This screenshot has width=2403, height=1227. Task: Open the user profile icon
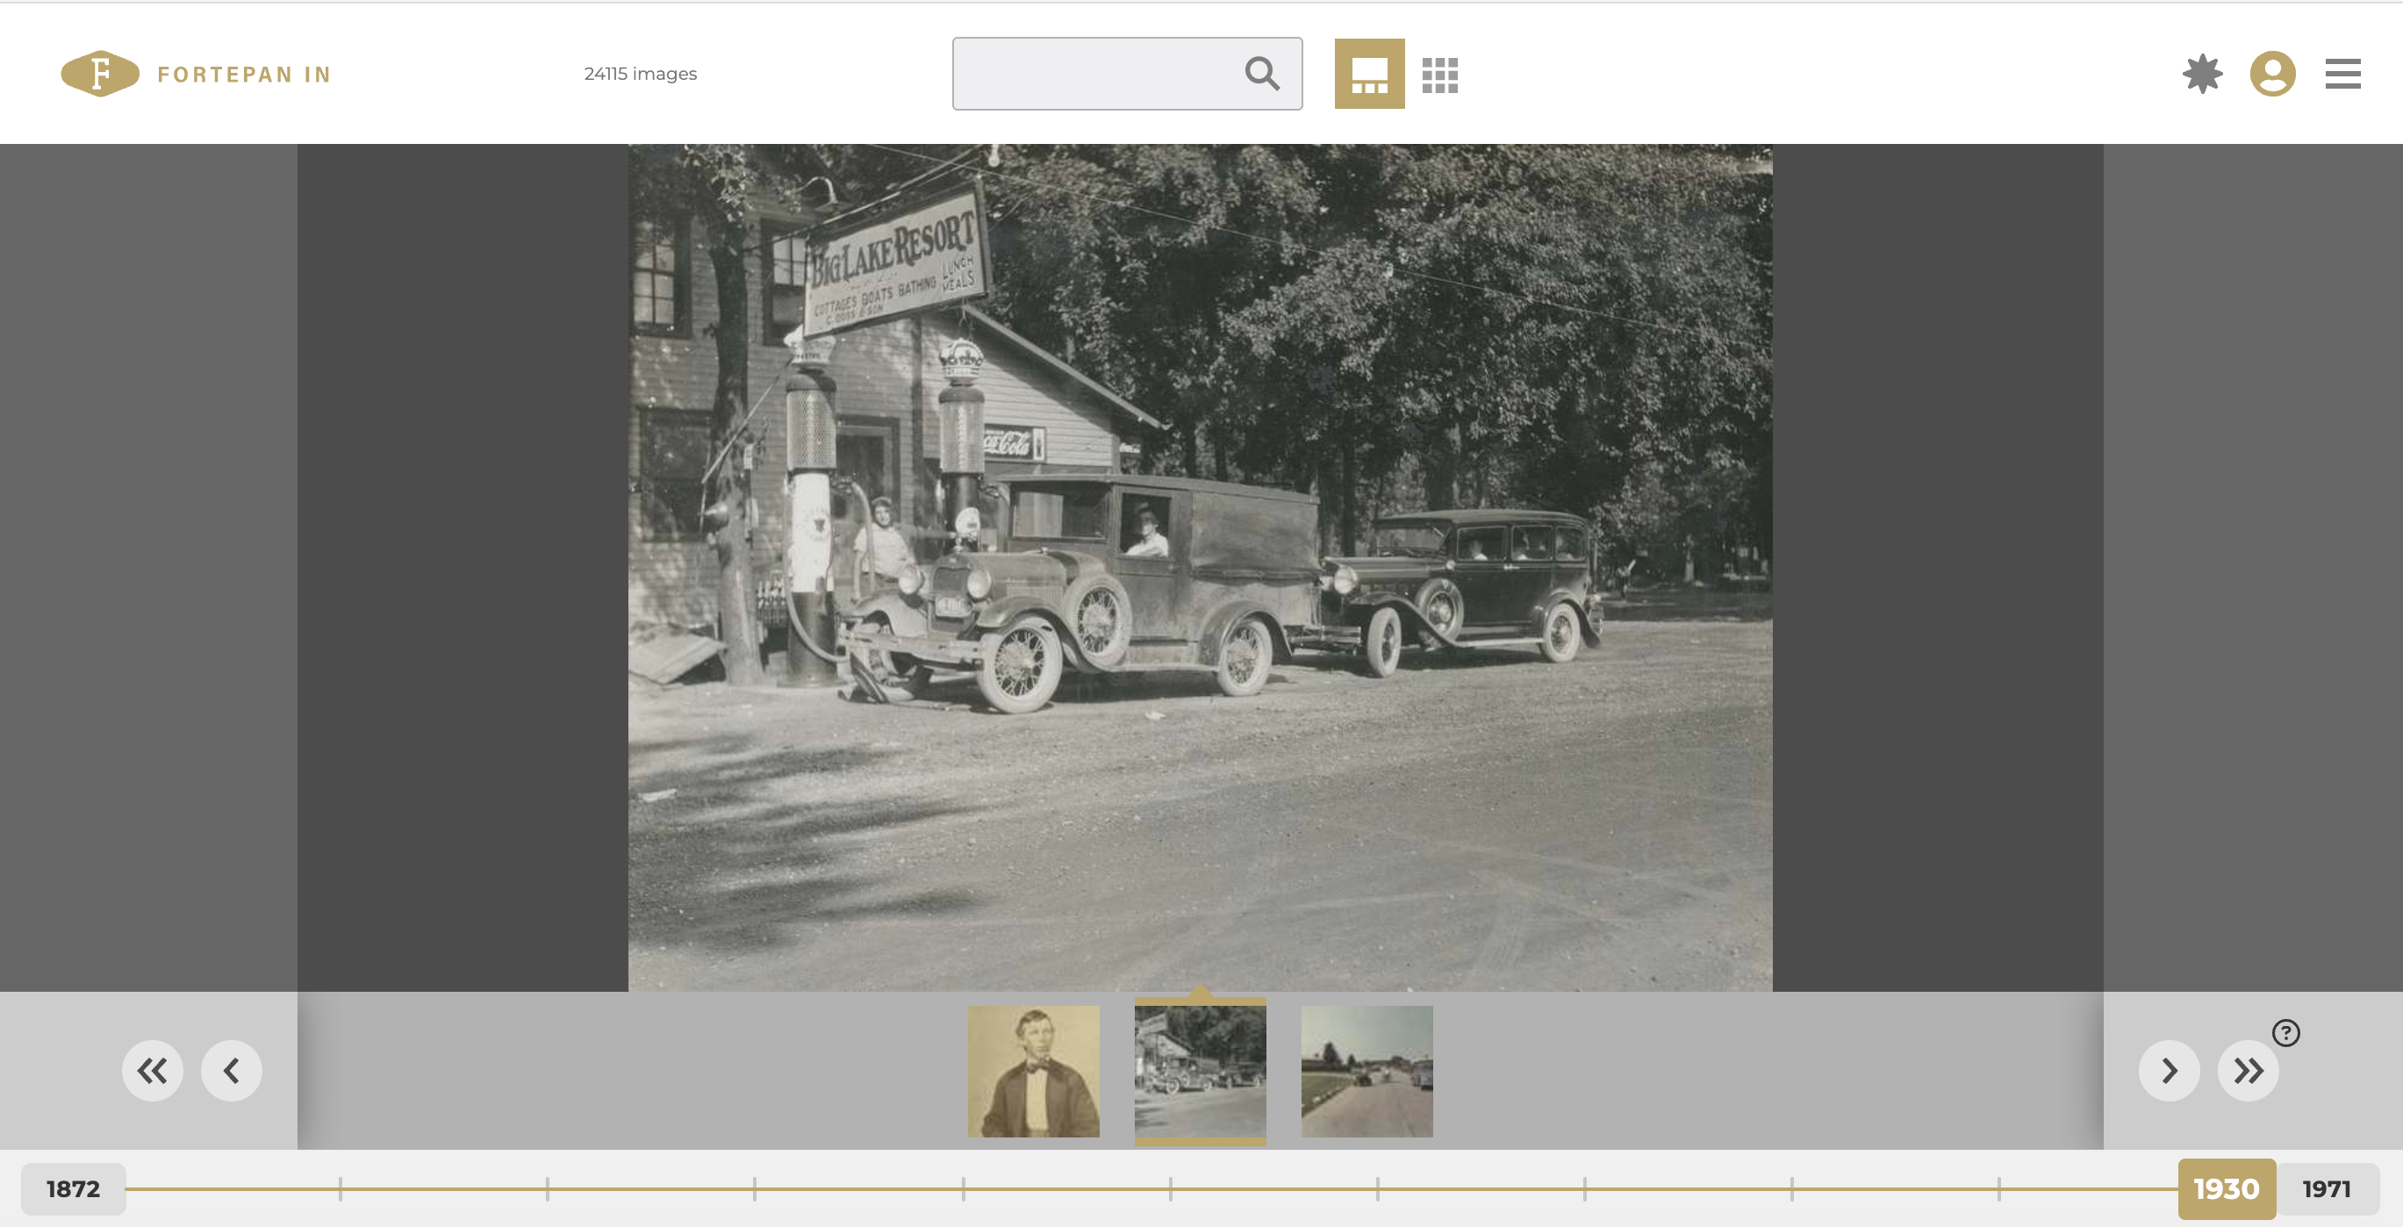click(x=2271, y=74)
